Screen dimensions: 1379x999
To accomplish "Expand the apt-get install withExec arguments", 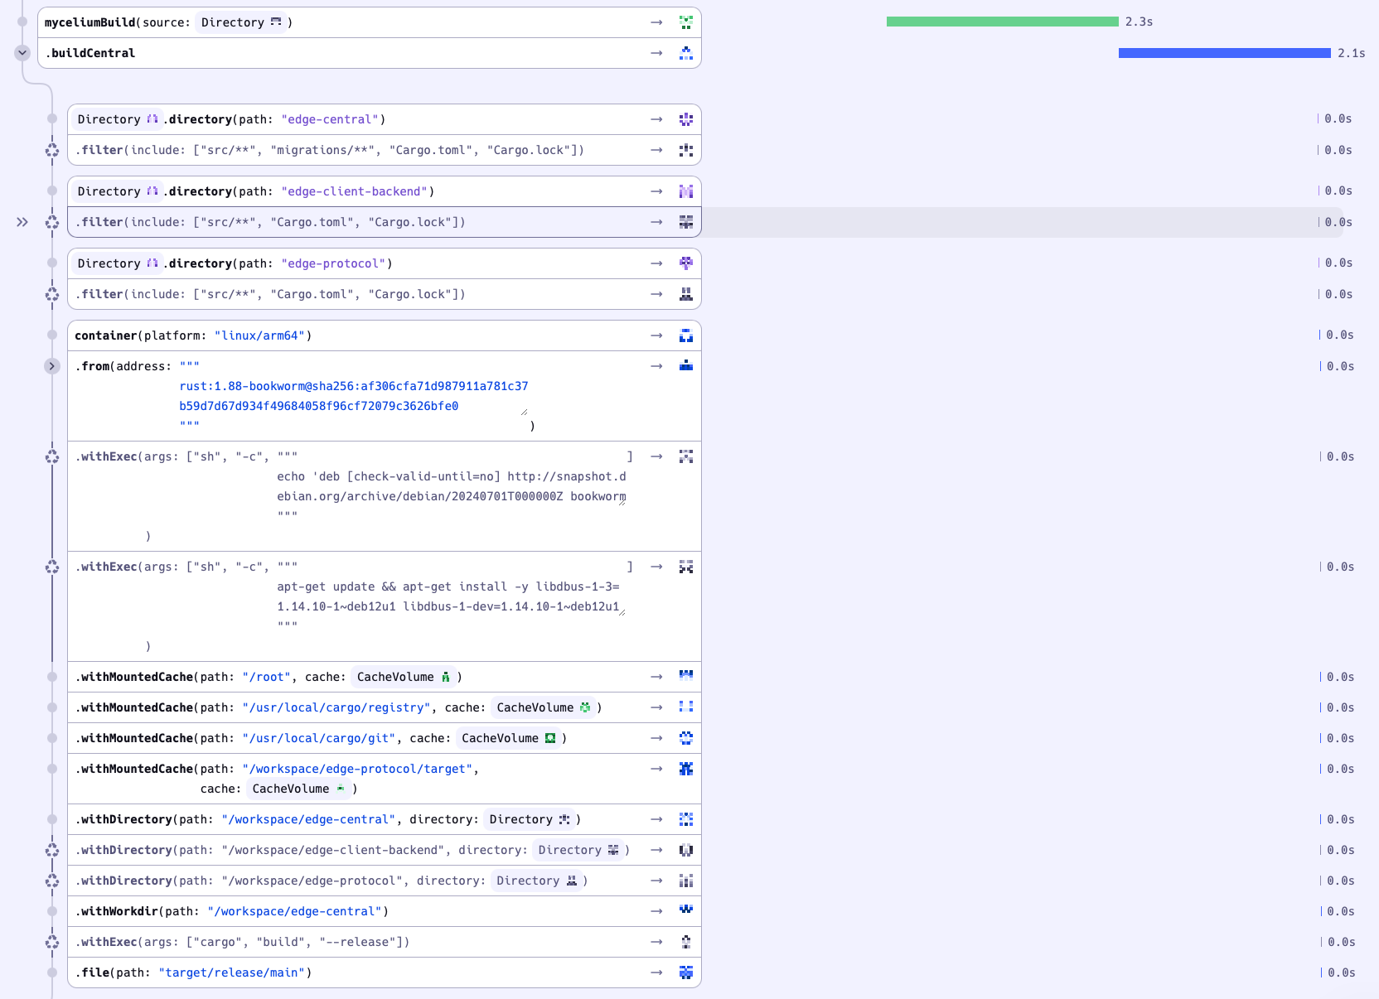I will point(622,611).
